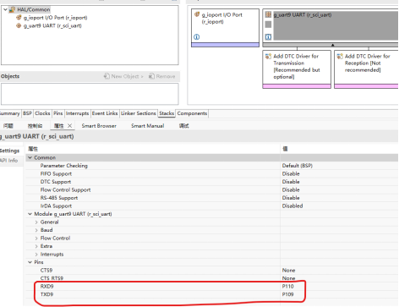Click g_uart9 tree item icon
Screen dimensions: 399x307
tap(19, 25)
